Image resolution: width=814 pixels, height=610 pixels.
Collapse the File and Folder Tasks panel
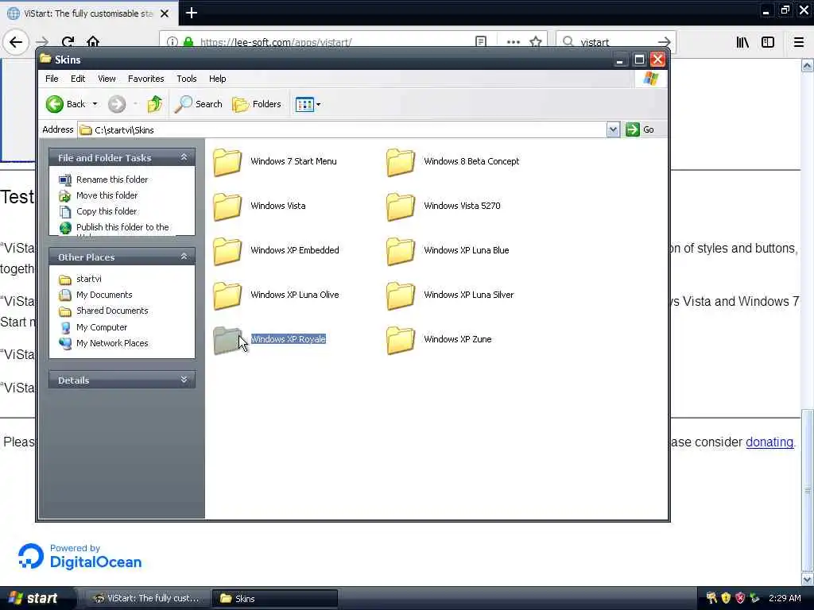[184, 157]
